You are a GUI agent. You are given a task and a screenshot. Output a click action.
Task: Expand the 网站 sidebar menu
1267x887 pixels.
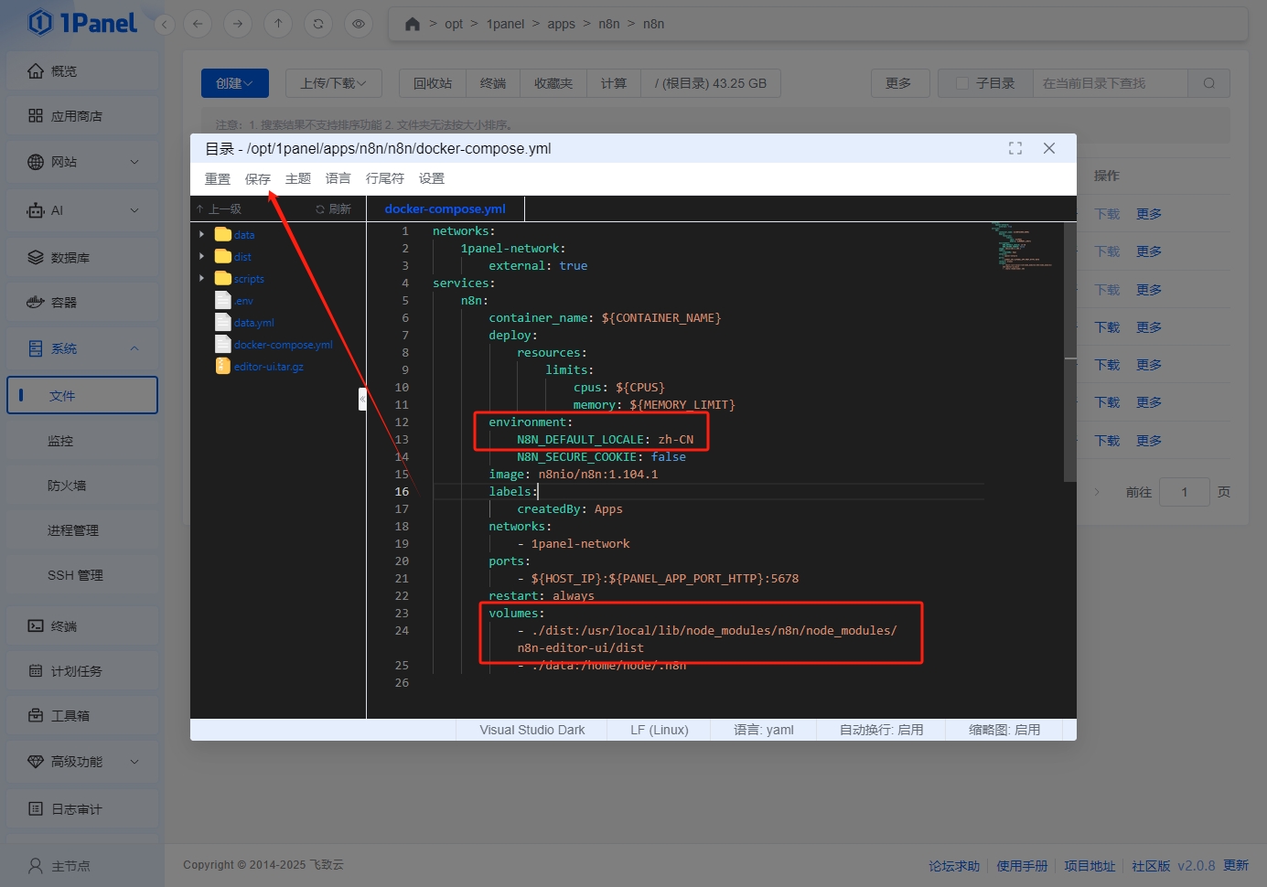[x=82, y=162]
